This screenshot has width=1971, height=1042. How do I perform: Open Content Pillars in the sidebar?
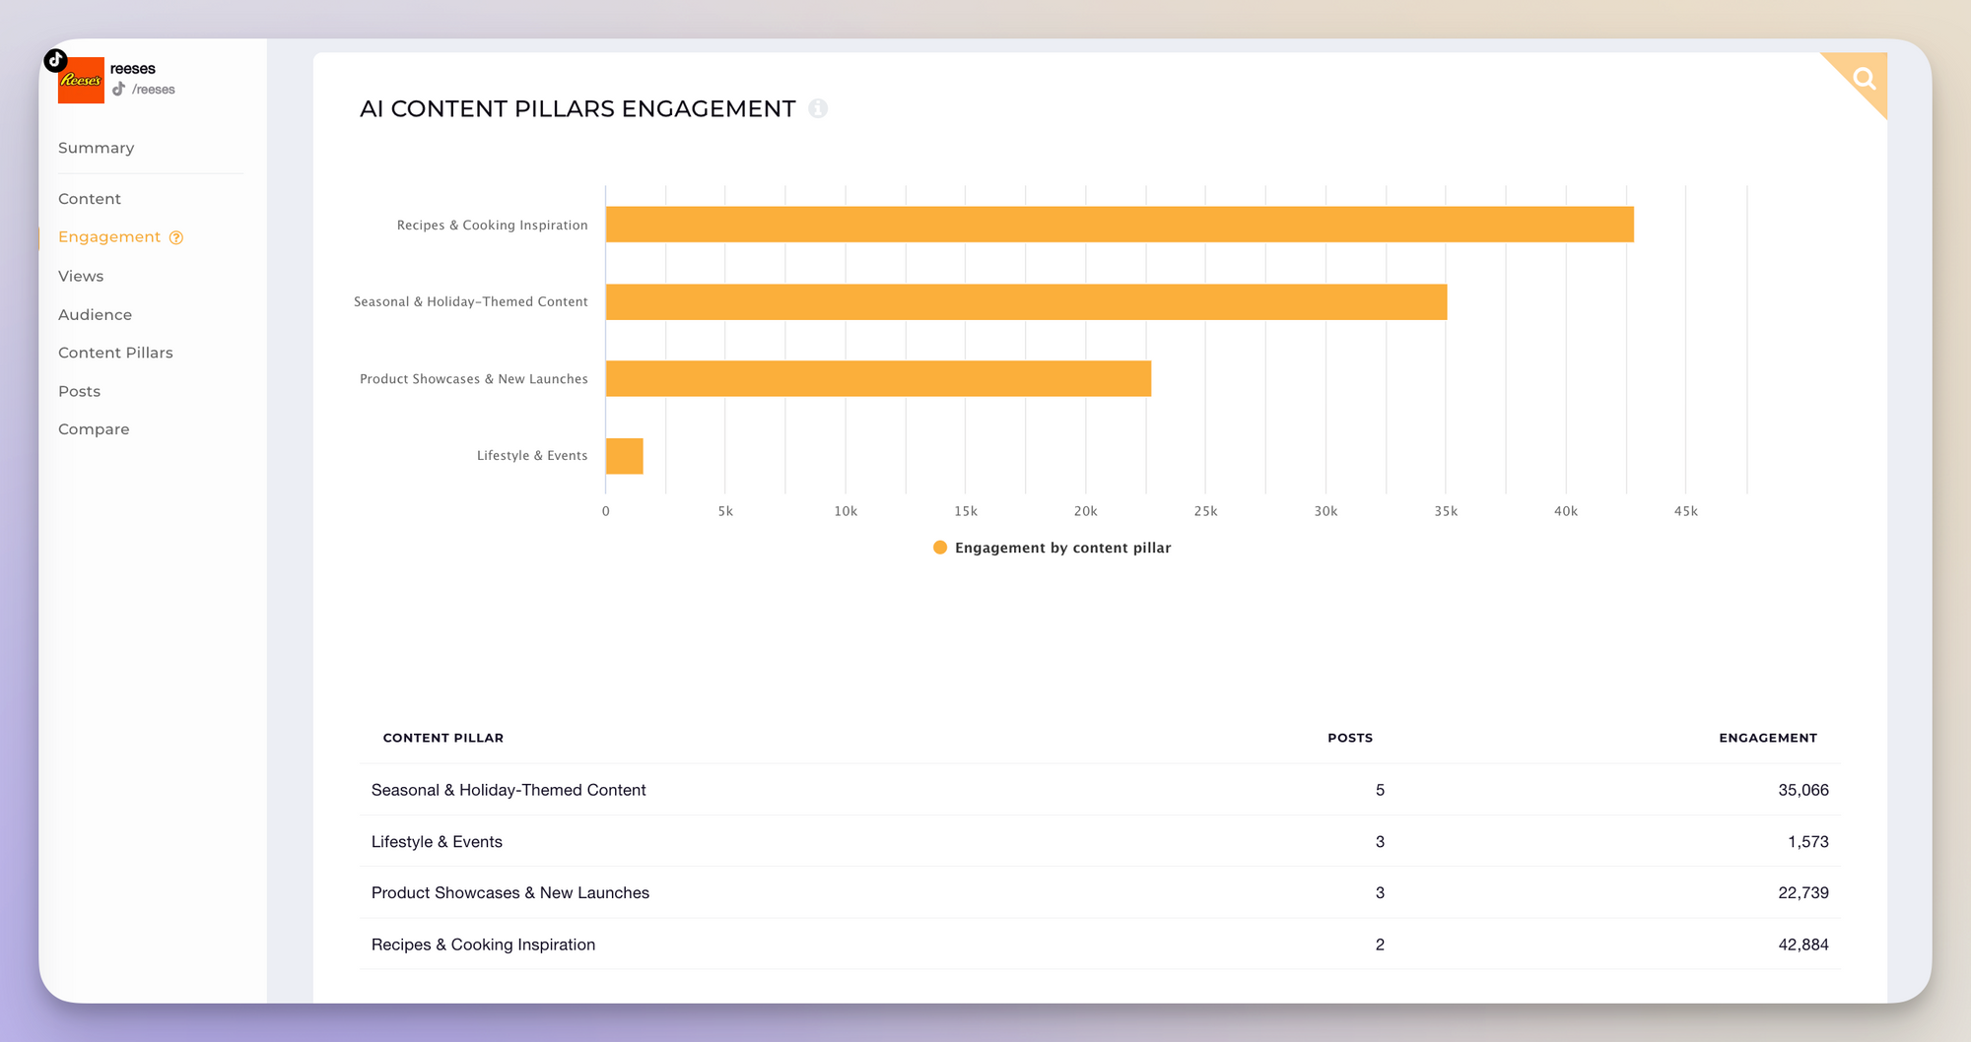115,353
